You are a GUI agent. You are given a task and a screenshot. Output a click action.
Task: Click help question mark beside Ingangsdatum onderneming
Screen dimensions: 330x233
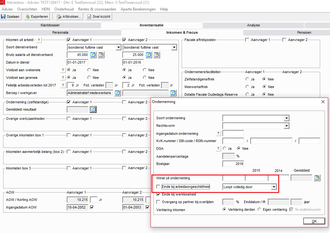coord(218,133)
